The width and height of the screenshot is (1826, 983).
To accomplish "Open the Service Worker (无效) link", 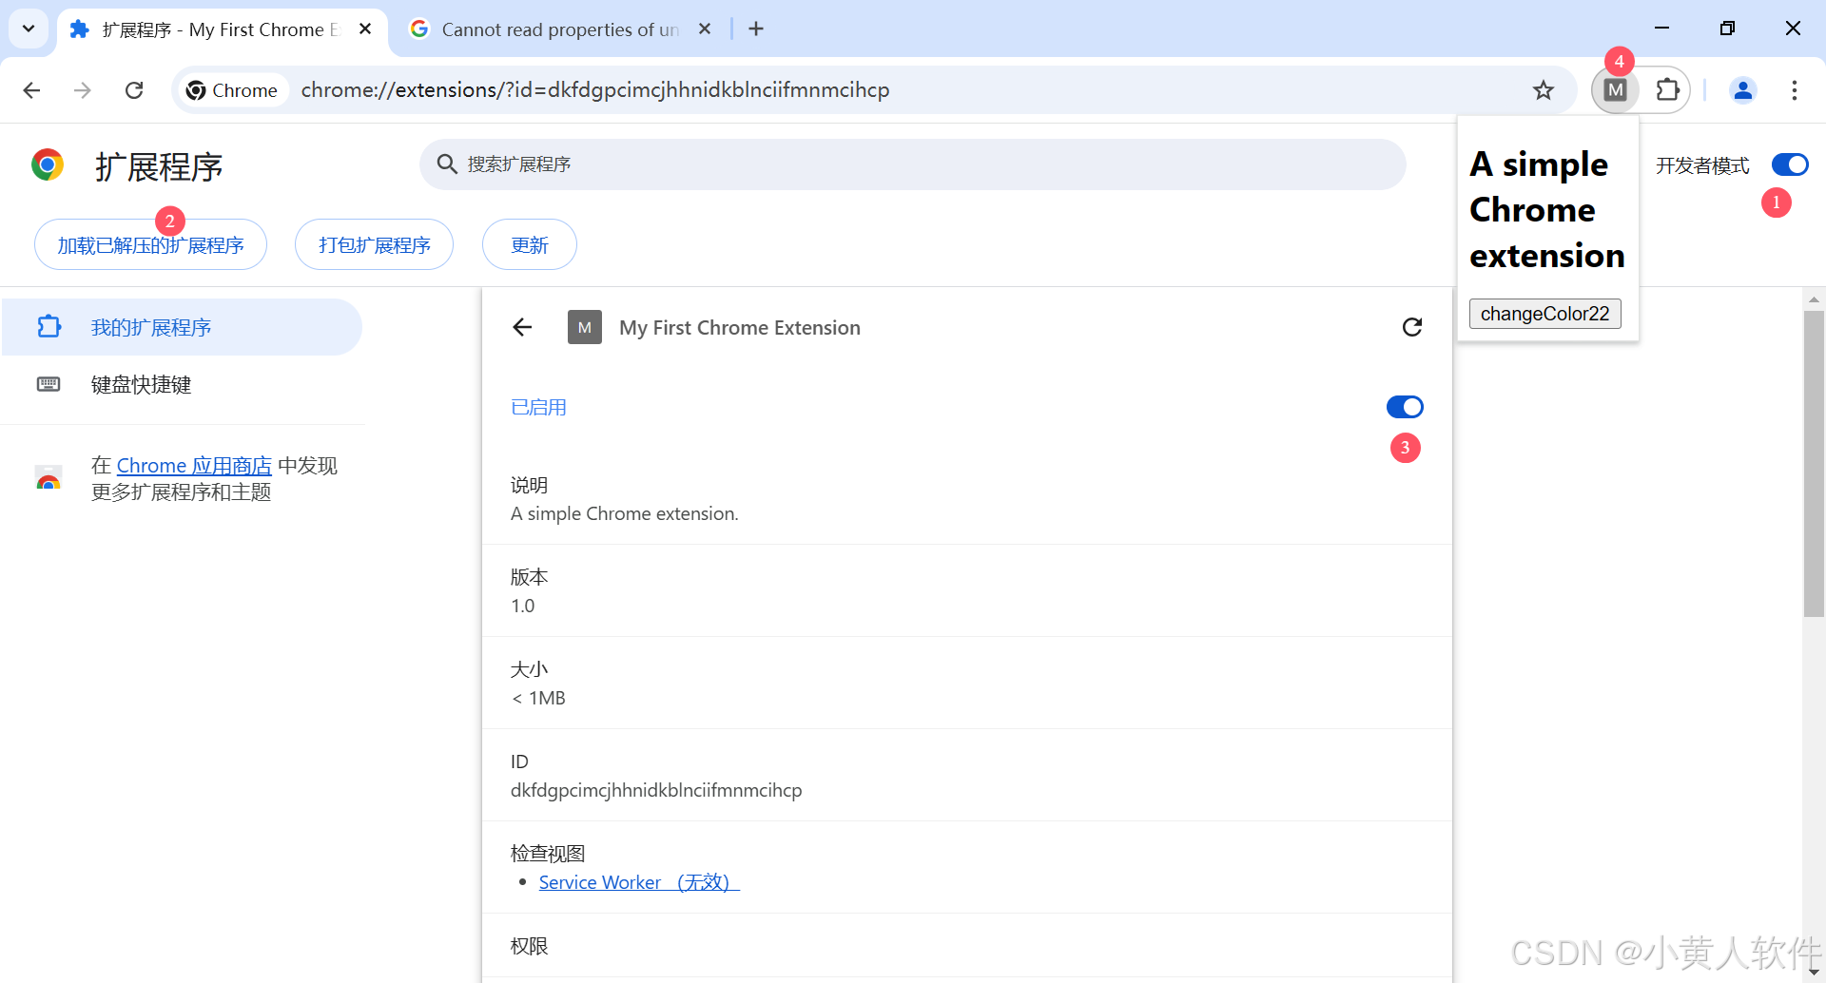I will click(x=639, y=883).
